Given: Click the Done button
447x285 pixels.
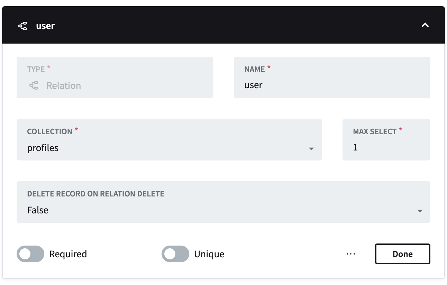Looking at the screenshot, I should click(x=402, y=254).
